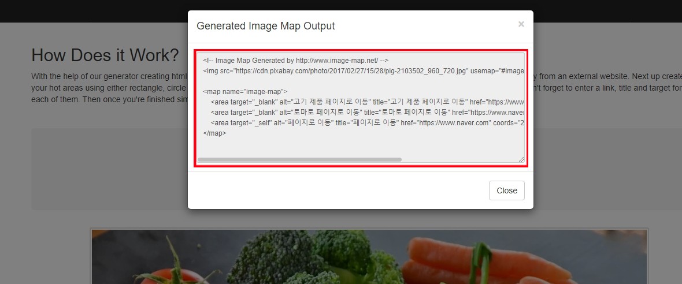
Task: Click the area line with "토마토 페이지로 이동"
Action: tap(368, 113)
